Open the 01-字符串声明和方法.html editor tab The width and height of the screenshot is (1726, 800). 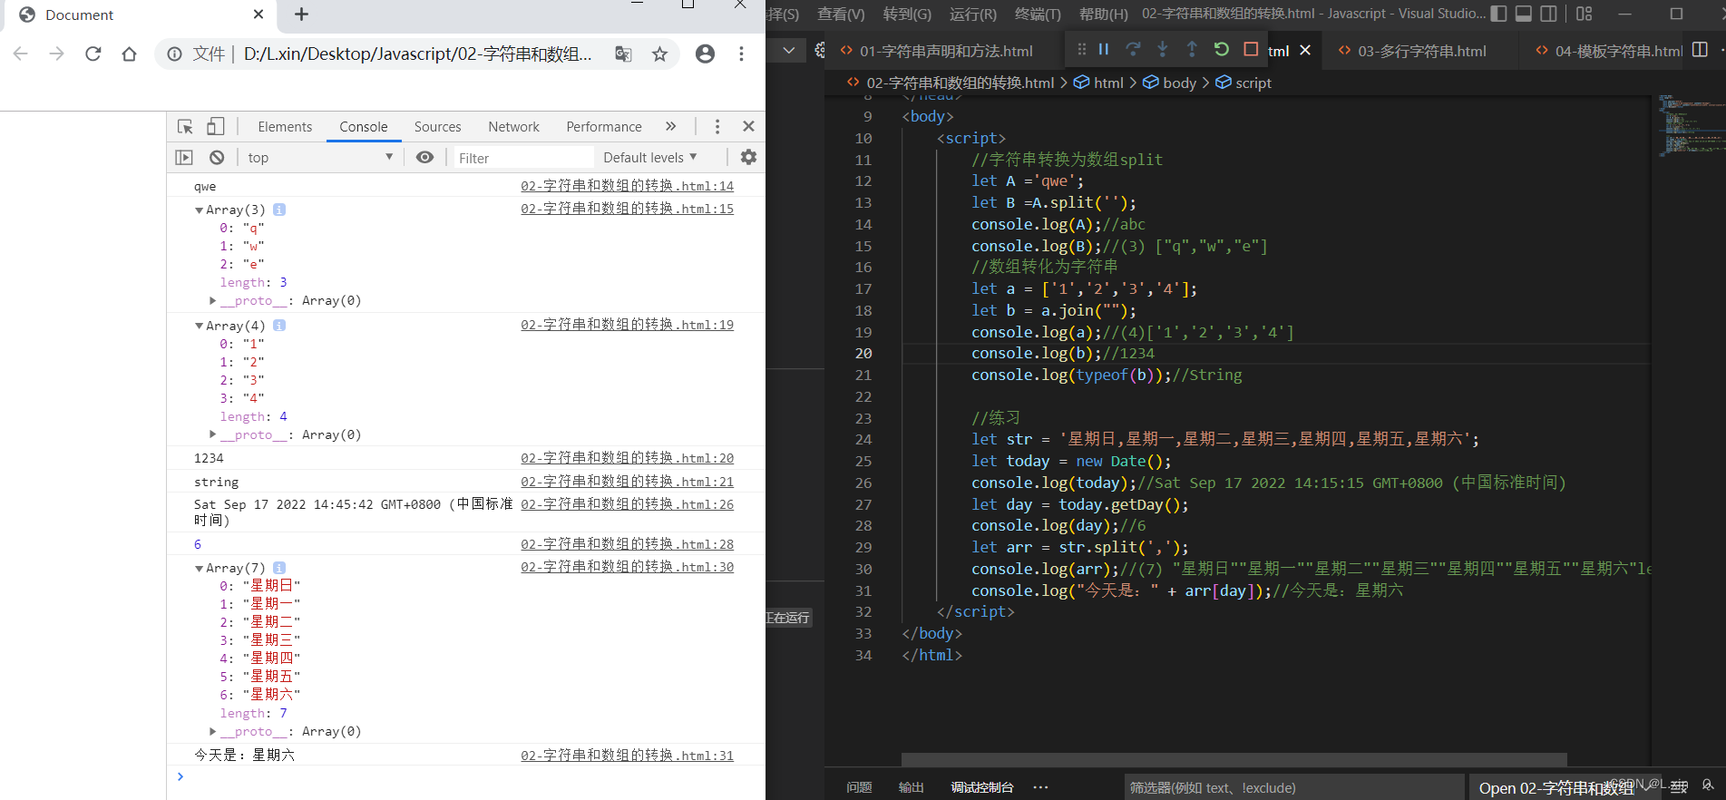point(946,51)
